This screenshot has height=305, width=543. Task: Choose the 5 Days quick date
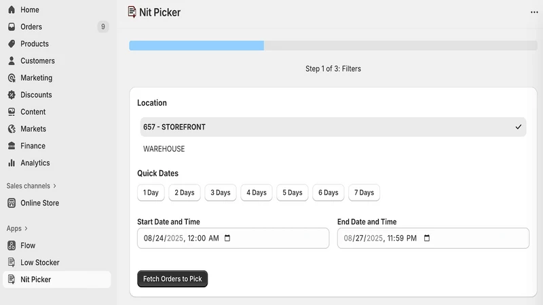[x=293, y=192]
